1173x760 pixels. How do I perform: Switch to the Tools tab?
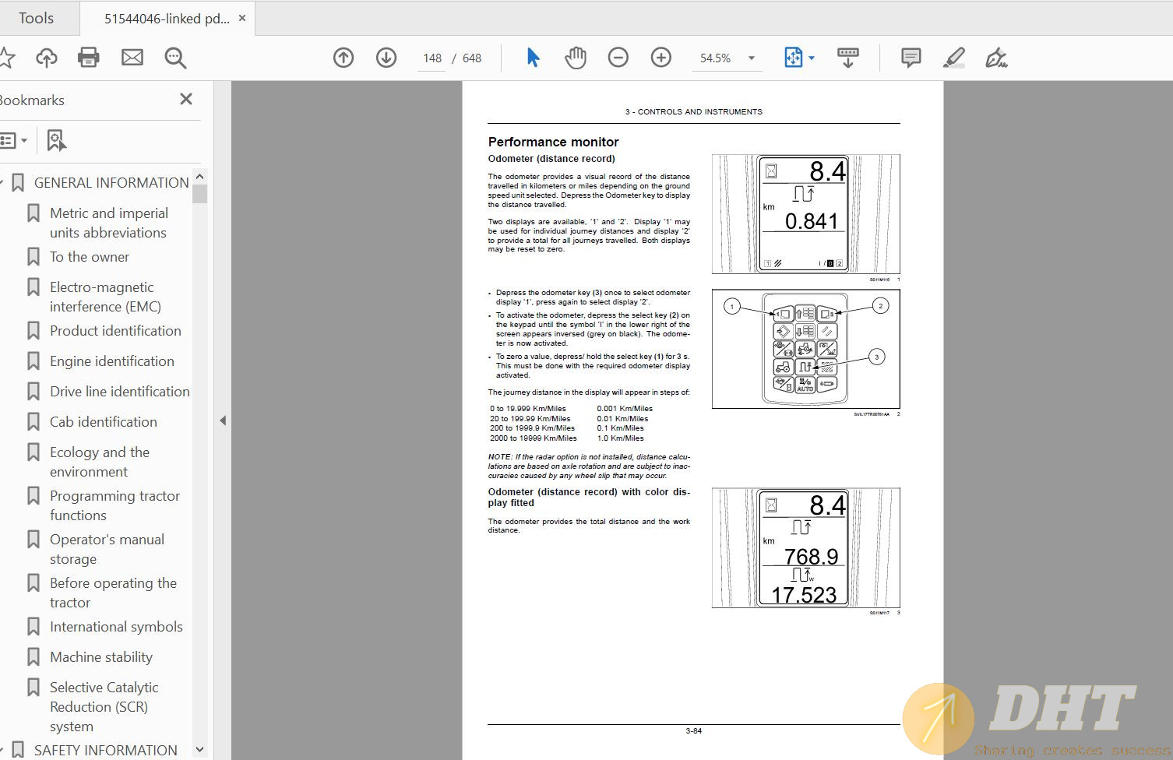tap(37, 18)
